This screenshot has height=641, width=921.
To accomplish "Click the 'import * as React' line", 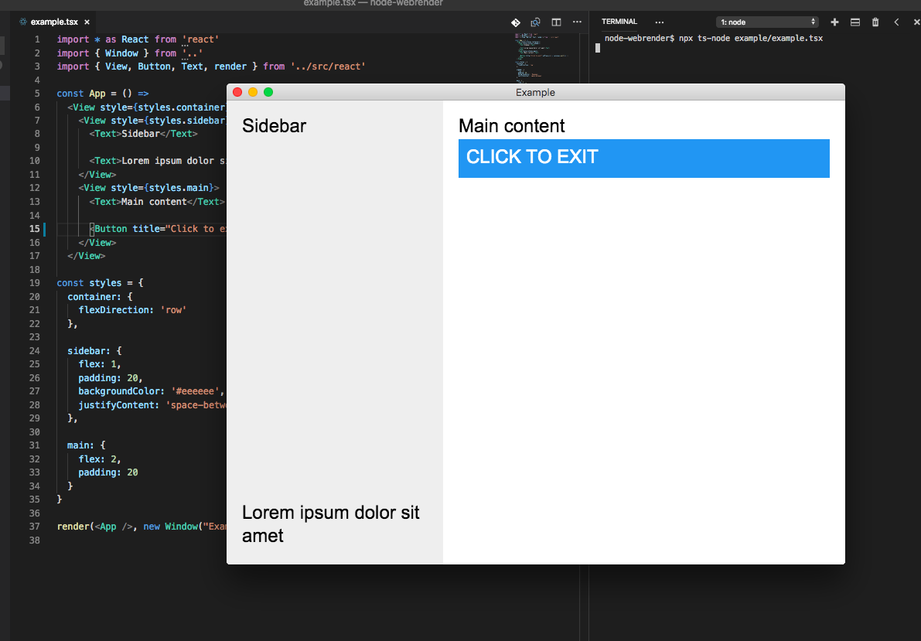I will (x=138, y=39).
